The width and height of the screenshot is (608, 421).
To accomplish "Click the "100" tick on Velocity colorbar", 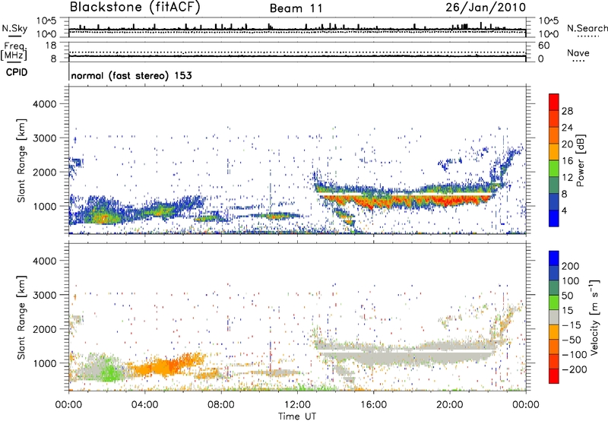I will (571, 281).
